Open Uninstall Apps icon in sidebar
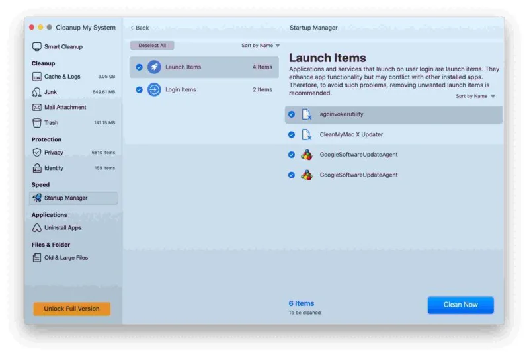The width and height of the screenshot is (529, 357). pyautogui.click(x=37, y=228)
